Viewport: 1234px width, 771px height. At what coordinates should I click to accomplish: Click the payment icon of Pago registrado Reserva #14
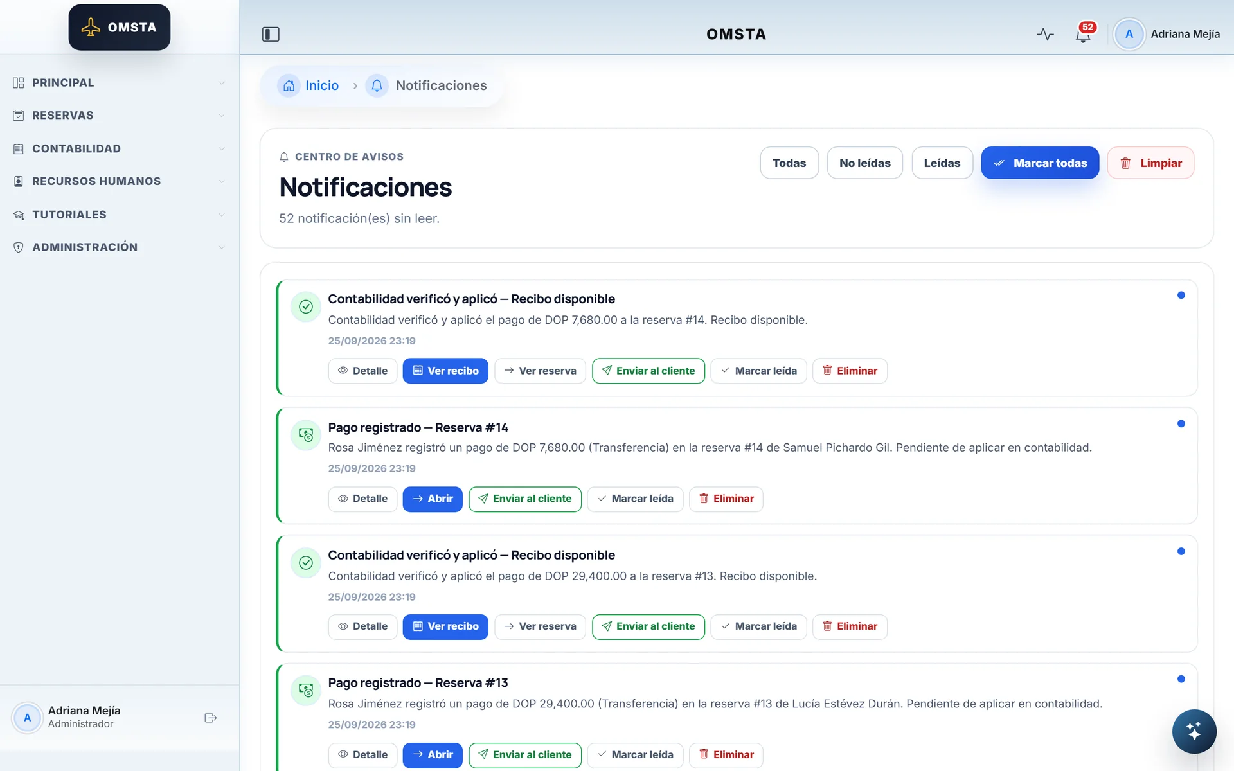coord(306,435)
